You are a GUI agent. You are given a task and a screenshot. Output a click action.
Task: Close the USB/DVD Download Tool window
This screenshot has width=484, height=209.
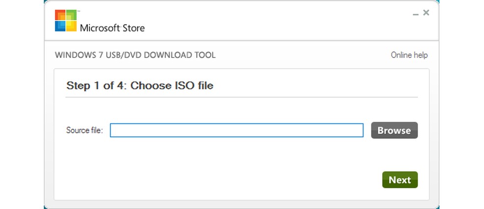coord(426,13)
